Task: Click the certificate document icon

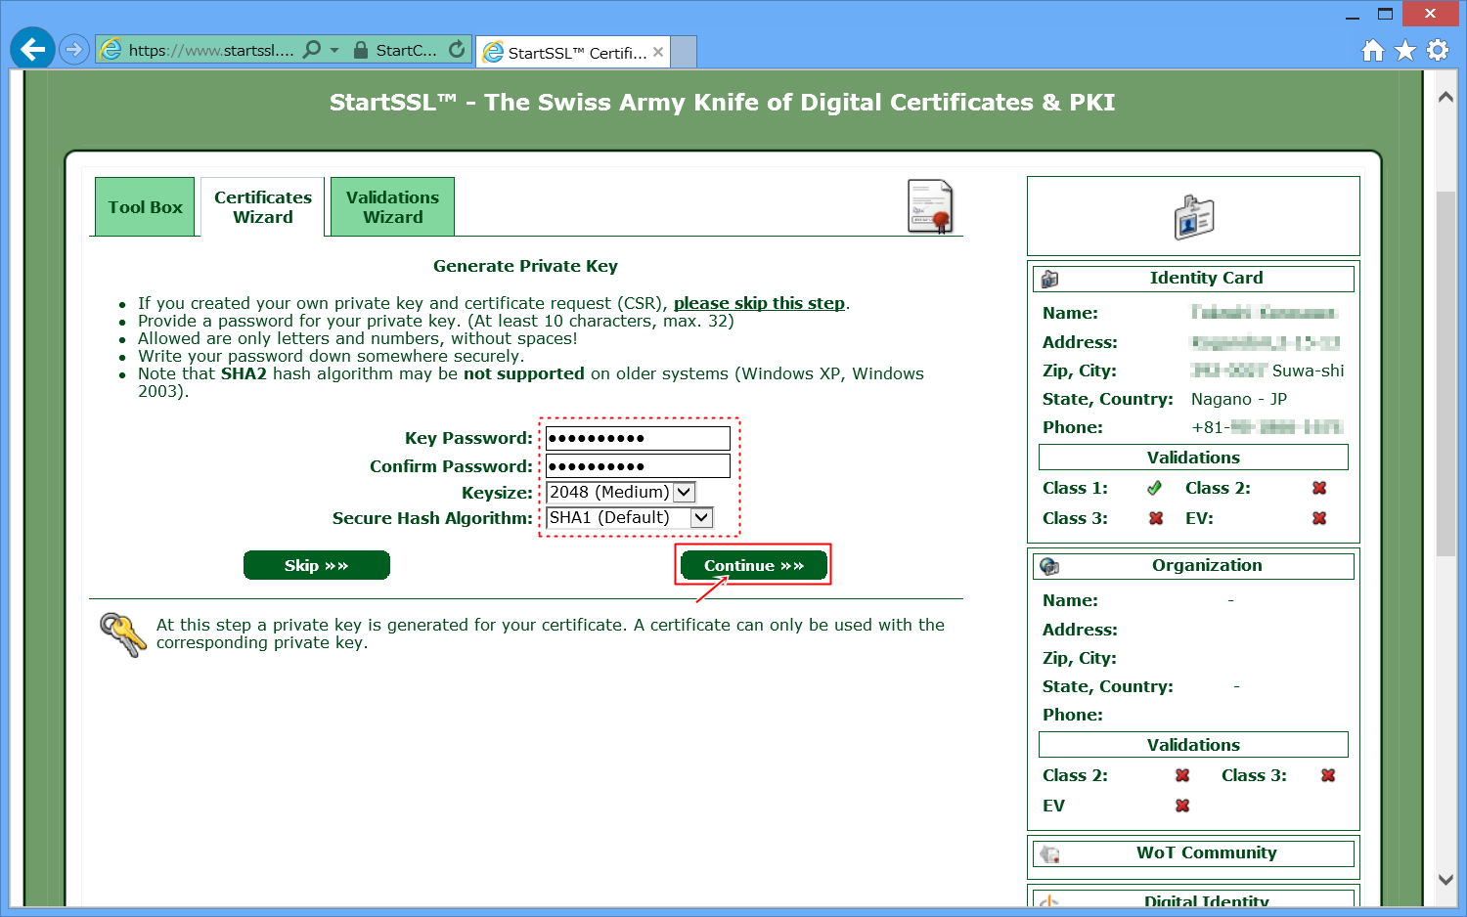Action: (x=930, y=206)
